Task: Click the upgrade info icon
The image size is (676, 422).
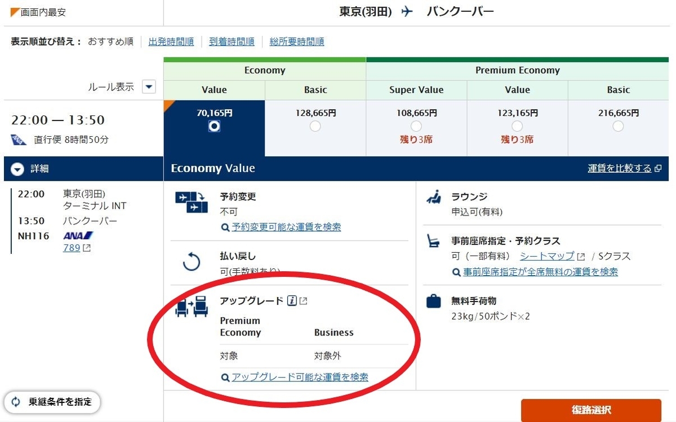Action: 292,300
